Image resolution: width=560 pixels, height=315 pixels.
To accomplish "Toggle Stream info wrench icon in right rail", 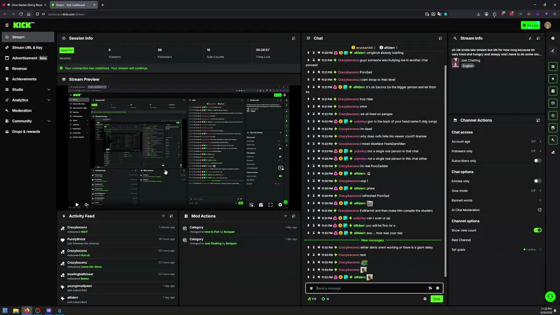I will pyautogui.click(x=553, y=140).
